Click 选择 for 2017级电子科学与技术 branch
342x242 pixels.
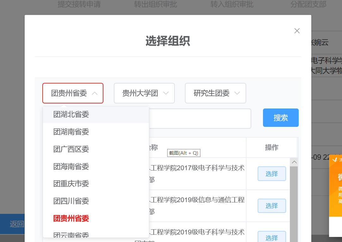click(x=272, y=174)
